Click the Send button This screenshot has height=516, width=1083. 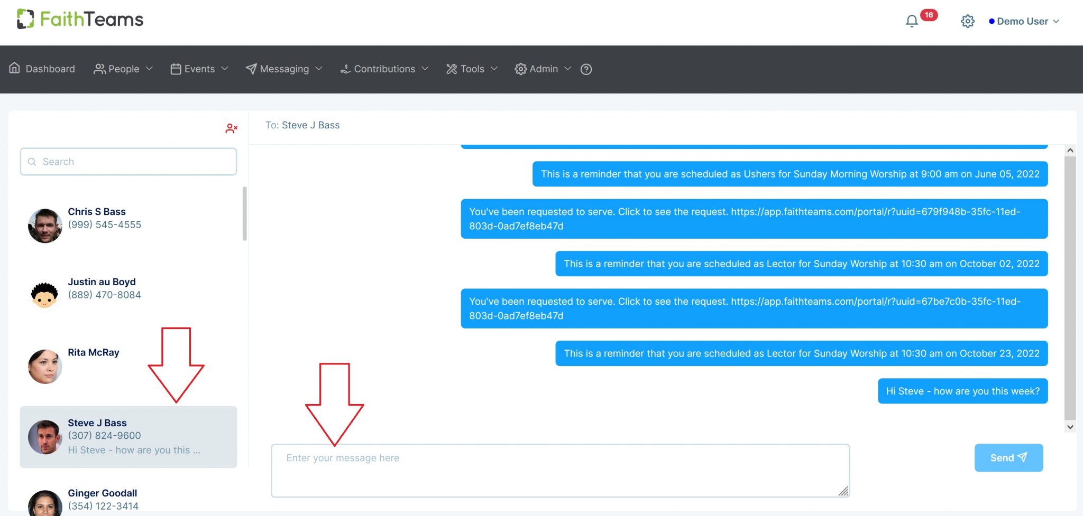(1008, 457)
